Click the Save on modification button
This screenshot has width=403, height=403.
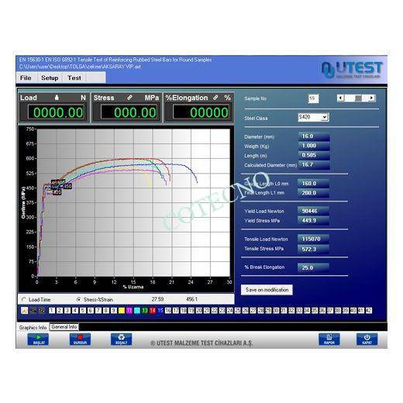267,290
